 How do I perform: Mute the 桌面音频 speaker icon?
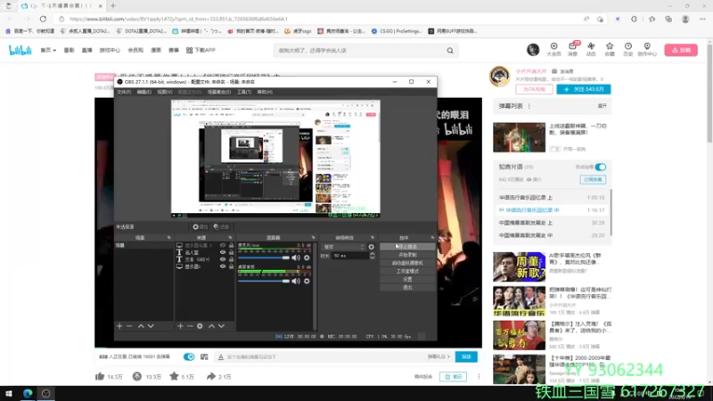296,281
